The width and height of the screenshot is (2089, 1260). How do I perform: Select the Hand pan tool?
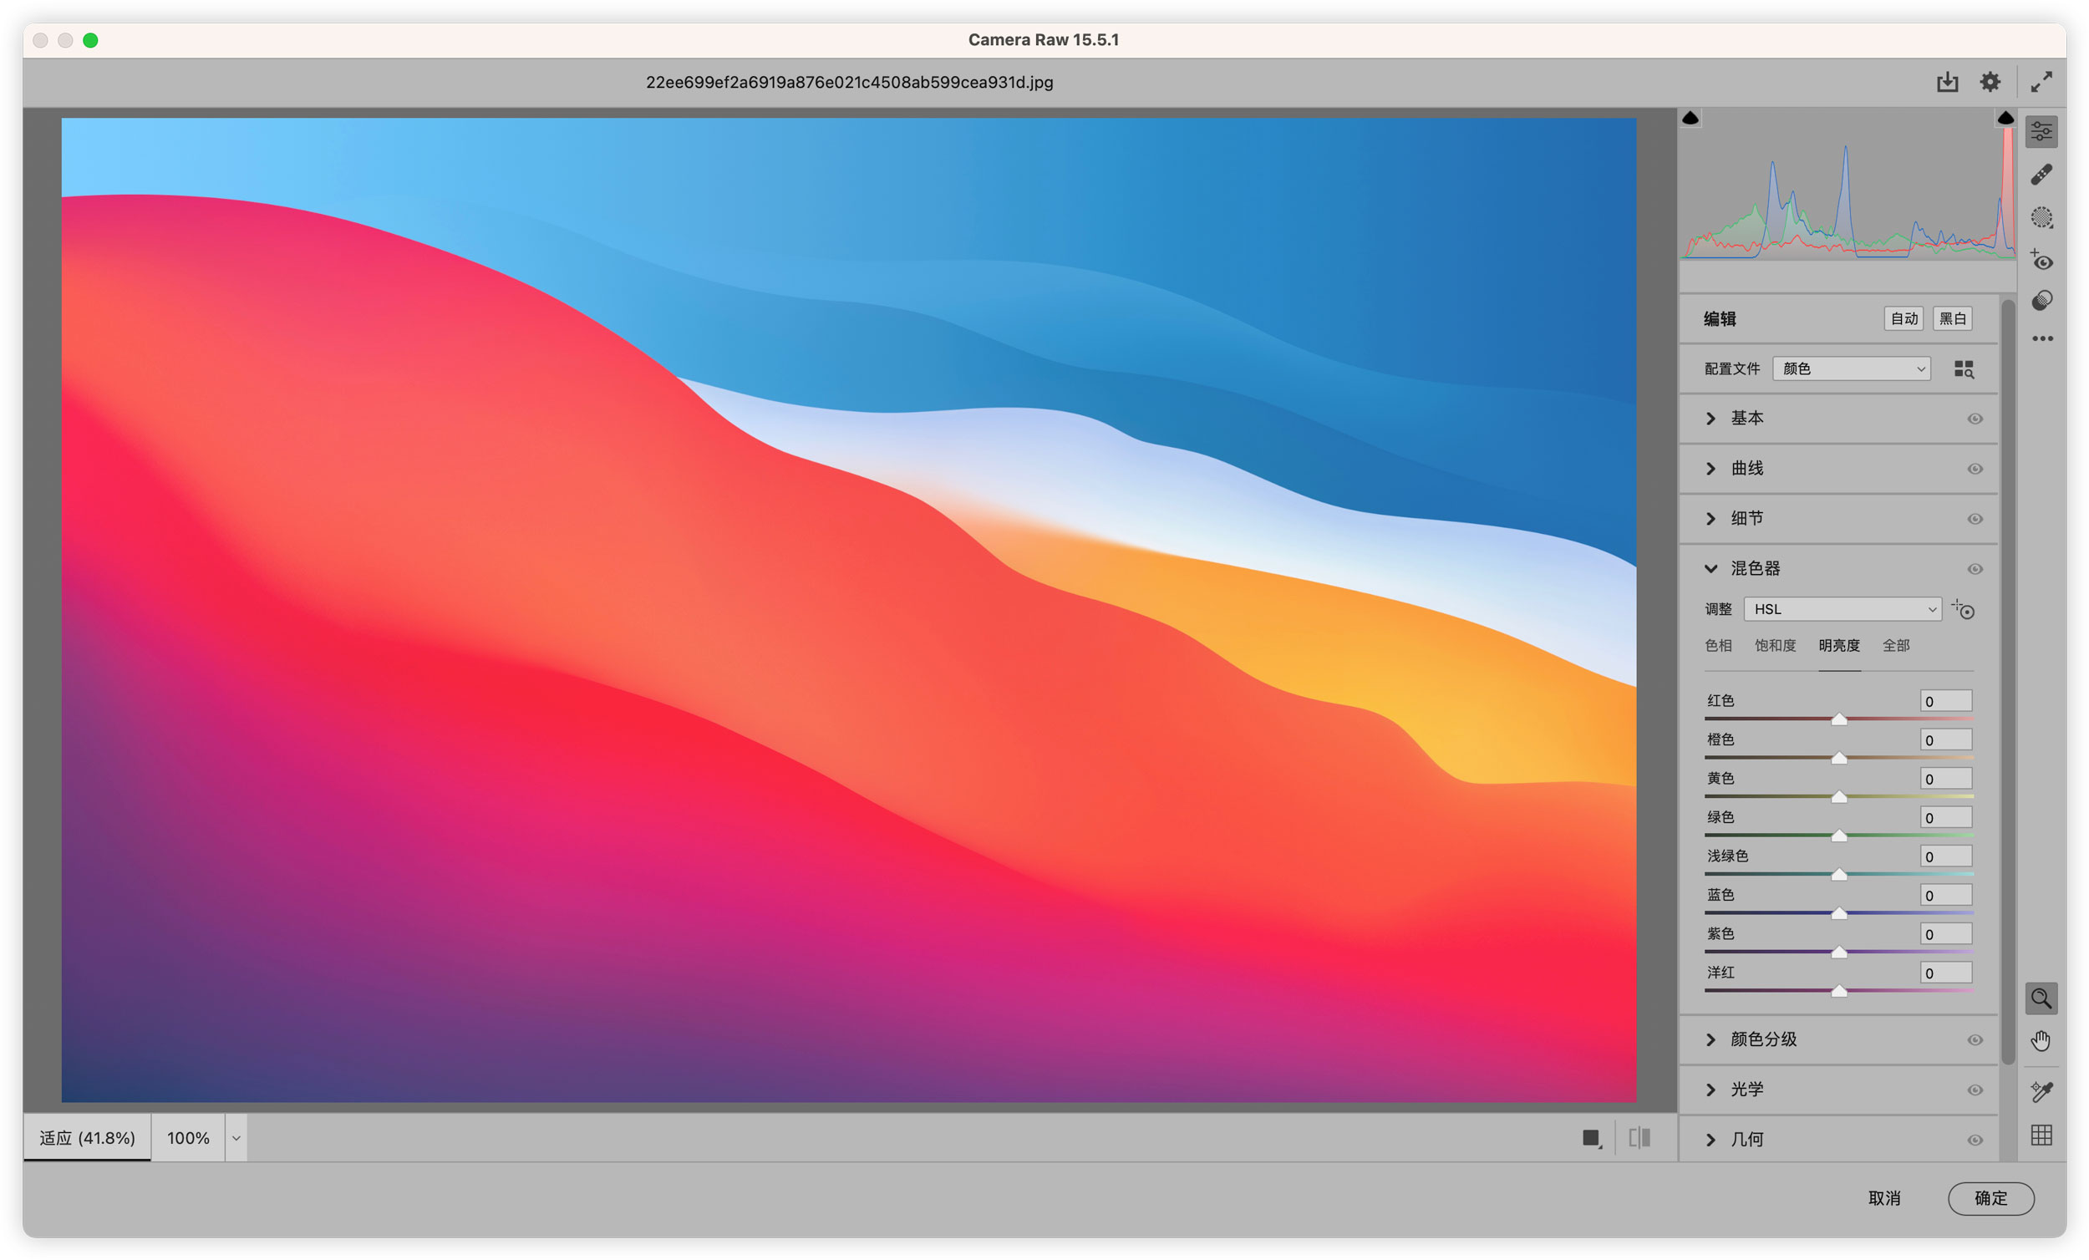pos(2041,1040)
